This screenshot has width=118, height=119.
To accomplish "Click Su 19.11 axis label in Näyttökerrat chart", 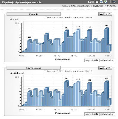I will tap(23, 109).
